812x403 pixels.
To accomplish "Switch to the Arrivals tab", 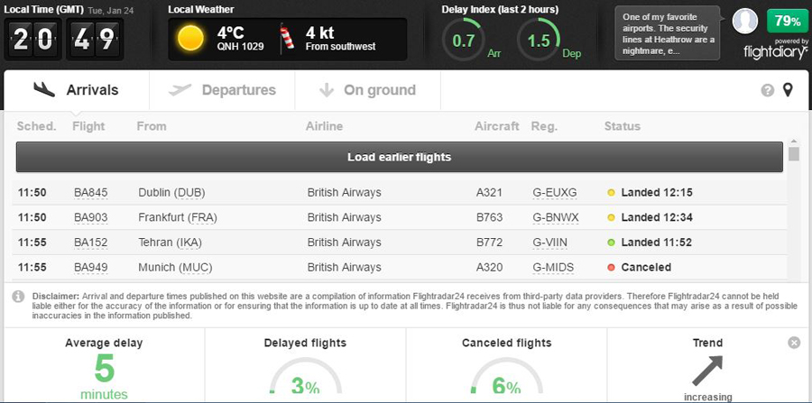I will (76, 90).
